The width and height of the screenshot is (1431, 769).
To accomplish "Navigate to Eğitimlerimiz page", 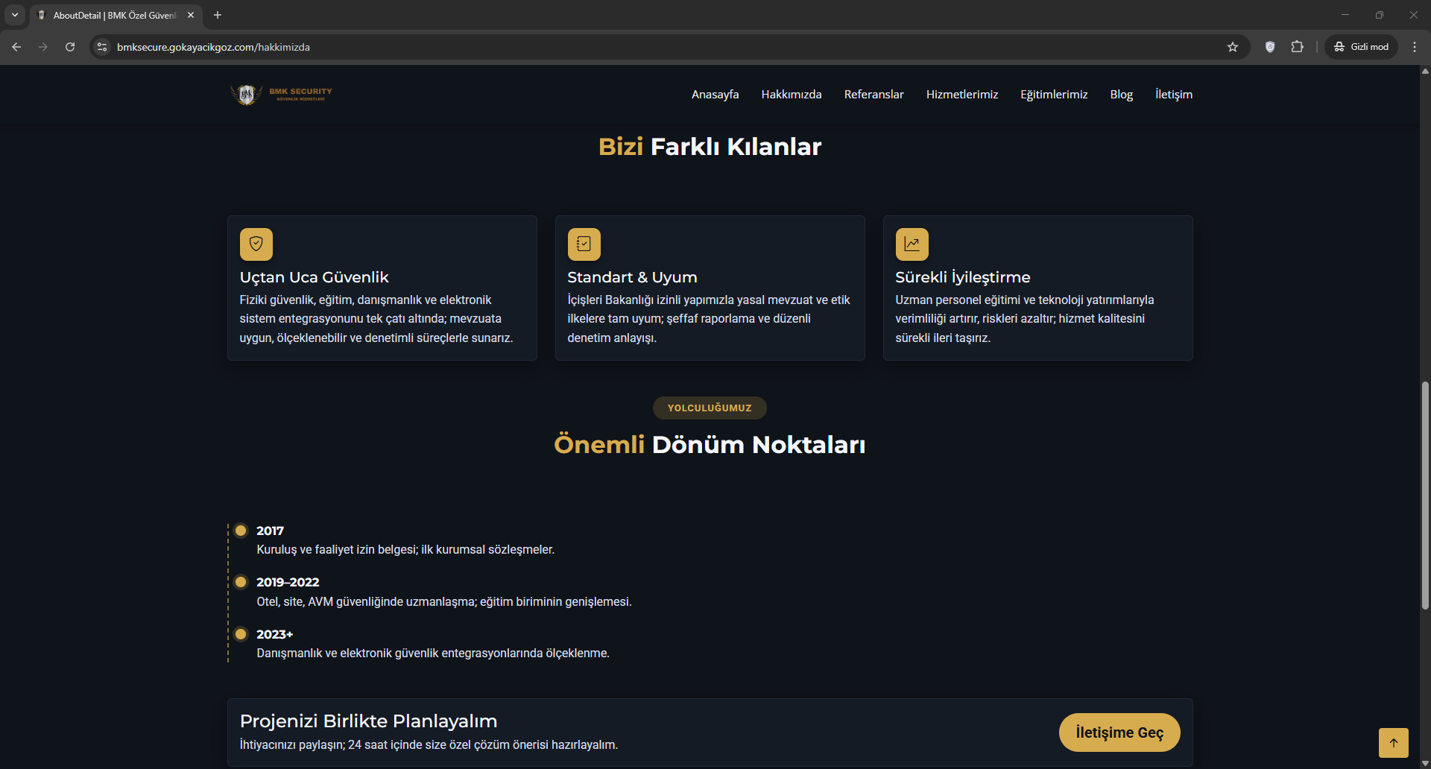I will 1054,95.
